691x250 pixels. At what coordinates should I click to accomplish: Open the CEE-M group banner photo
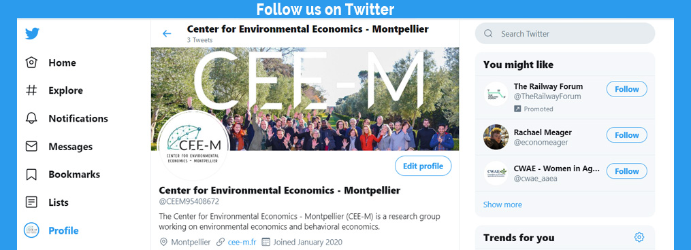click(x=305, y=99)
